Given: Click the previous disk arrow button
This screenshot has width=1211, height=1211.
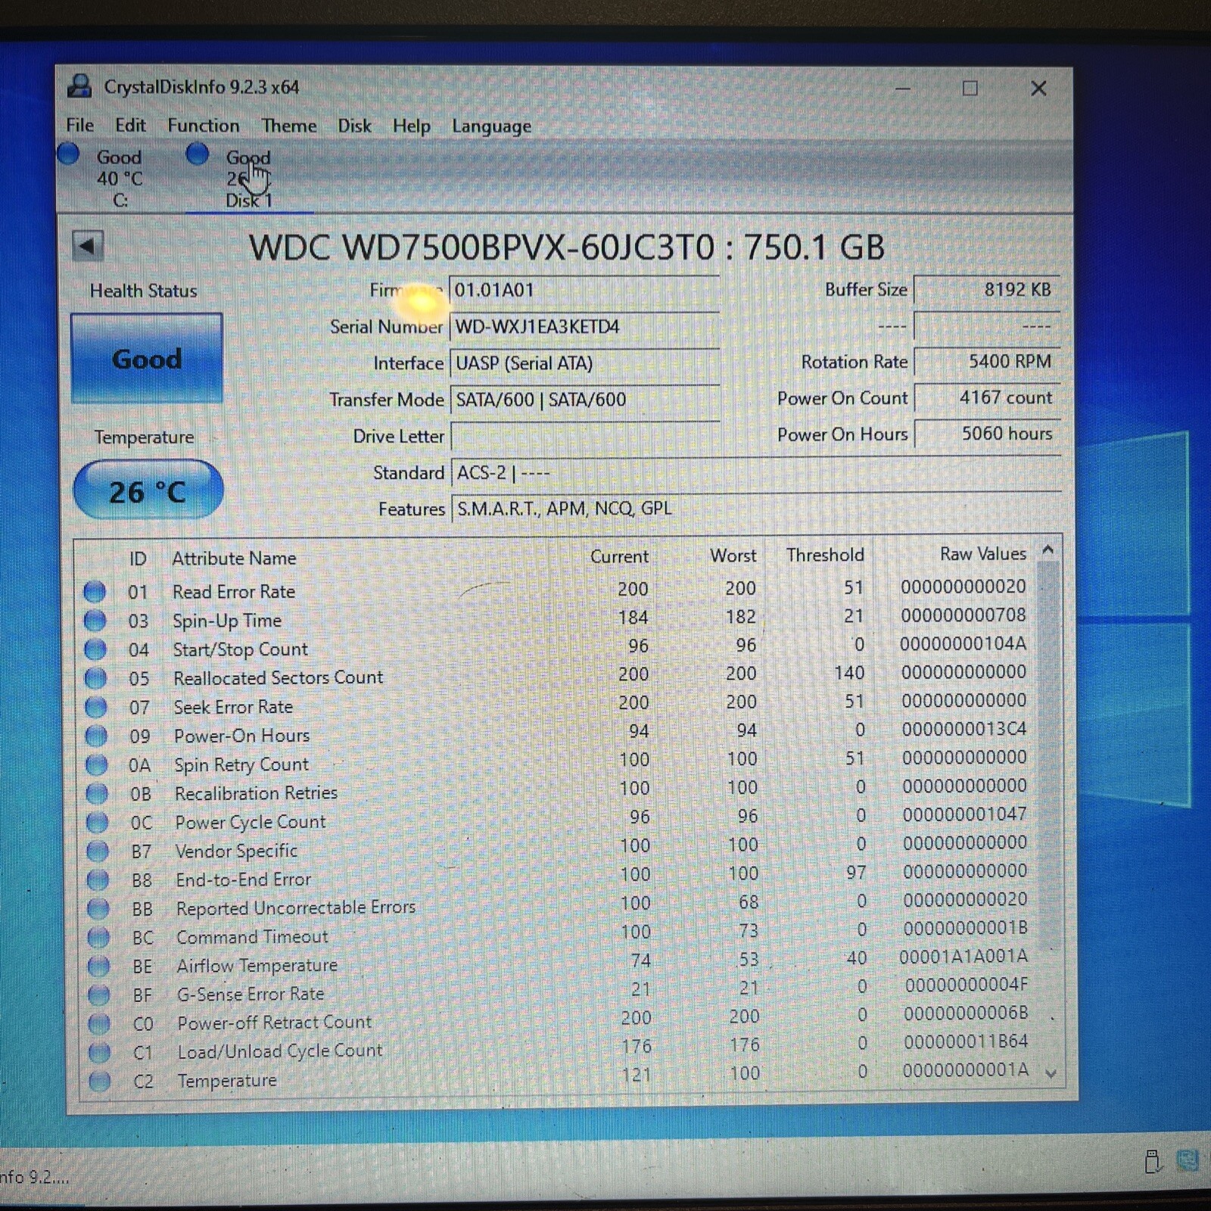Looking at the screenshot, I should point(88,246).
